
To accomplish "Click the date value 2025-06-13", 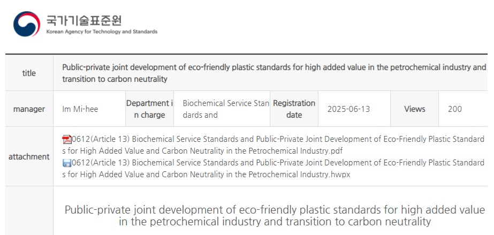I will click(348, 109).
